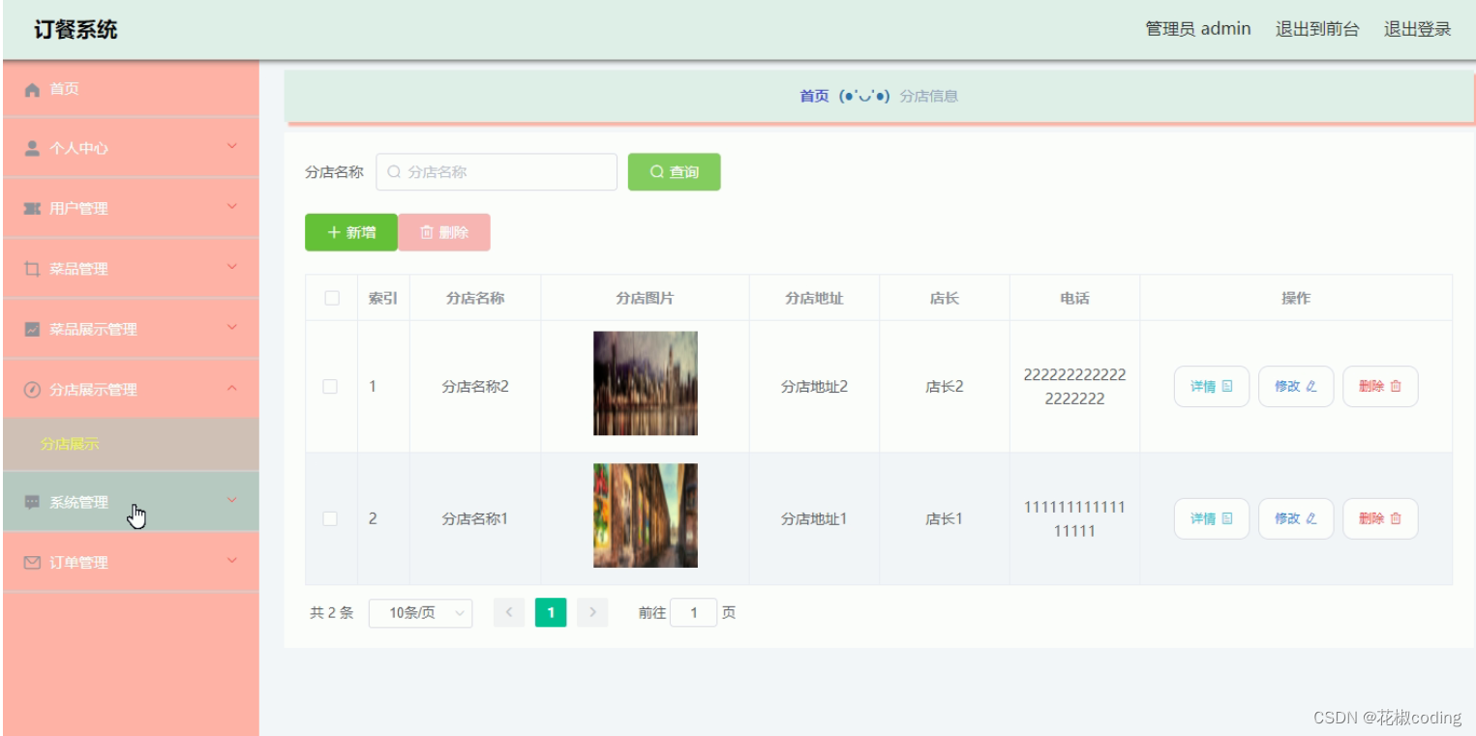
Task: Click the 新增 button to add a branch
Action: coord(350,232)
